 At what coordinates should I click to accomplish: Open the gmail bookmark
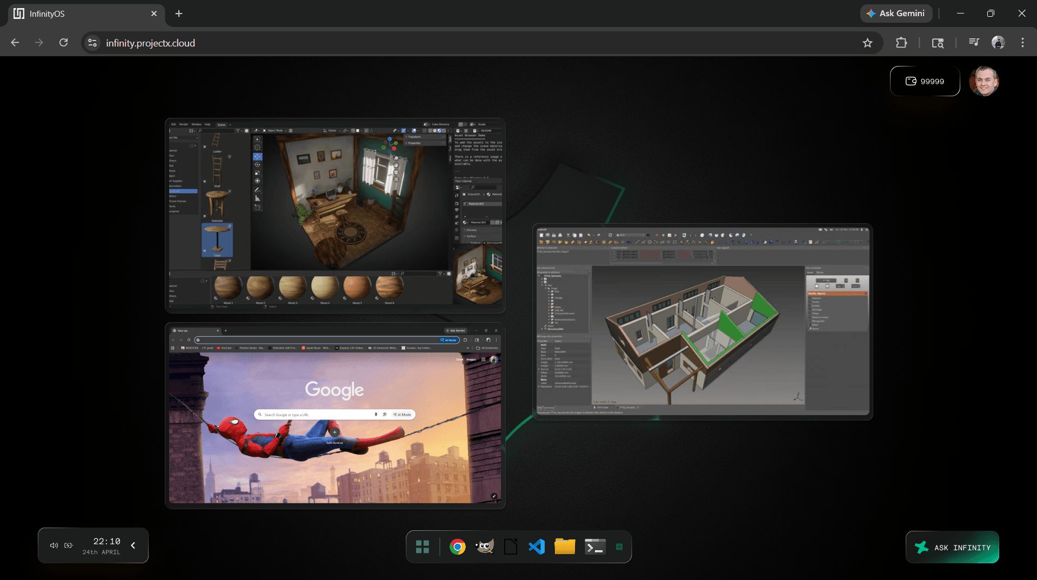point(208,348)
